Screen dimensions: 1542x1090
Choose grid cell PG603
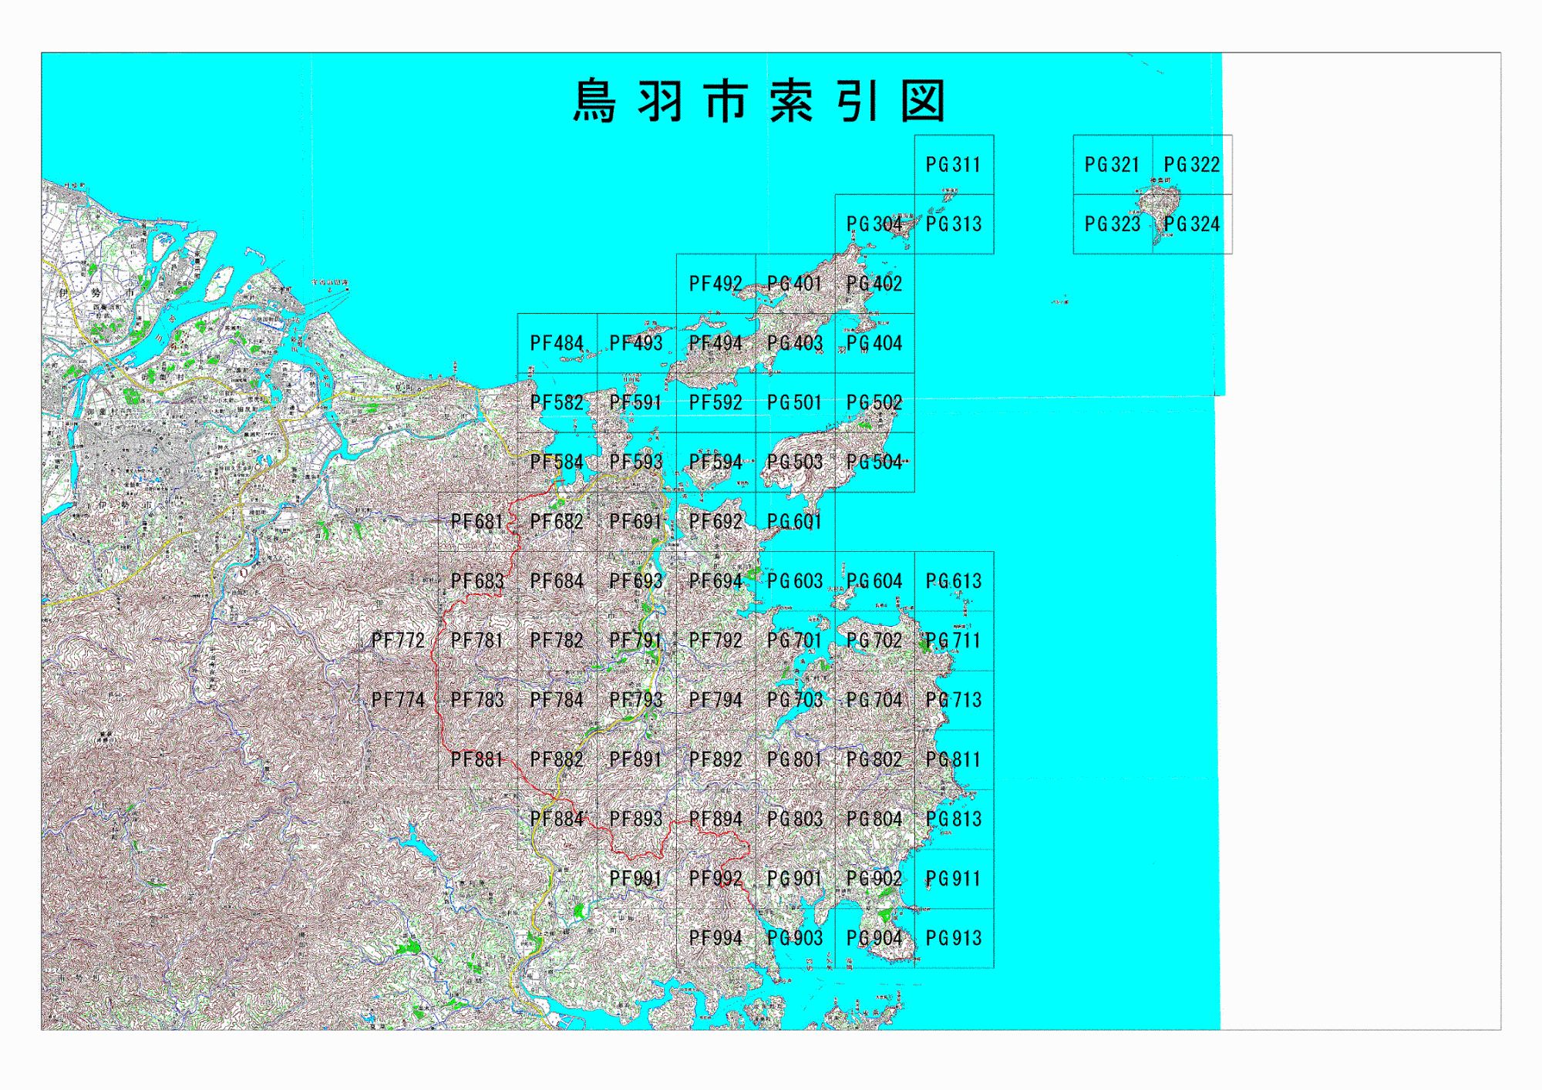click(x=795, y=581)
